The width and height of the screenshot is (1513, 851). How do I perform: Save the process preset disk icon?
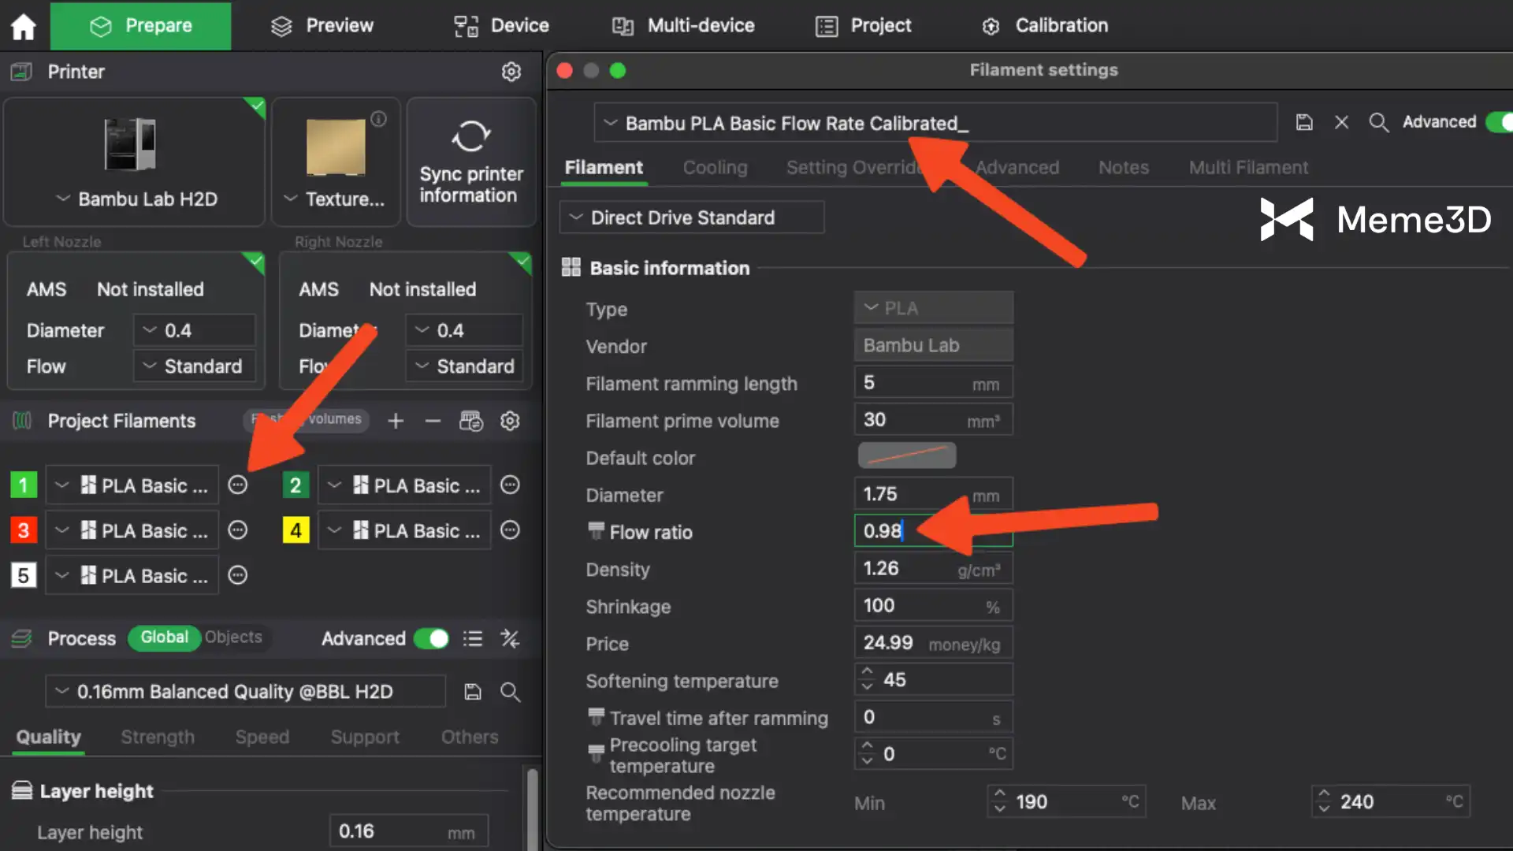click(472, 692)
